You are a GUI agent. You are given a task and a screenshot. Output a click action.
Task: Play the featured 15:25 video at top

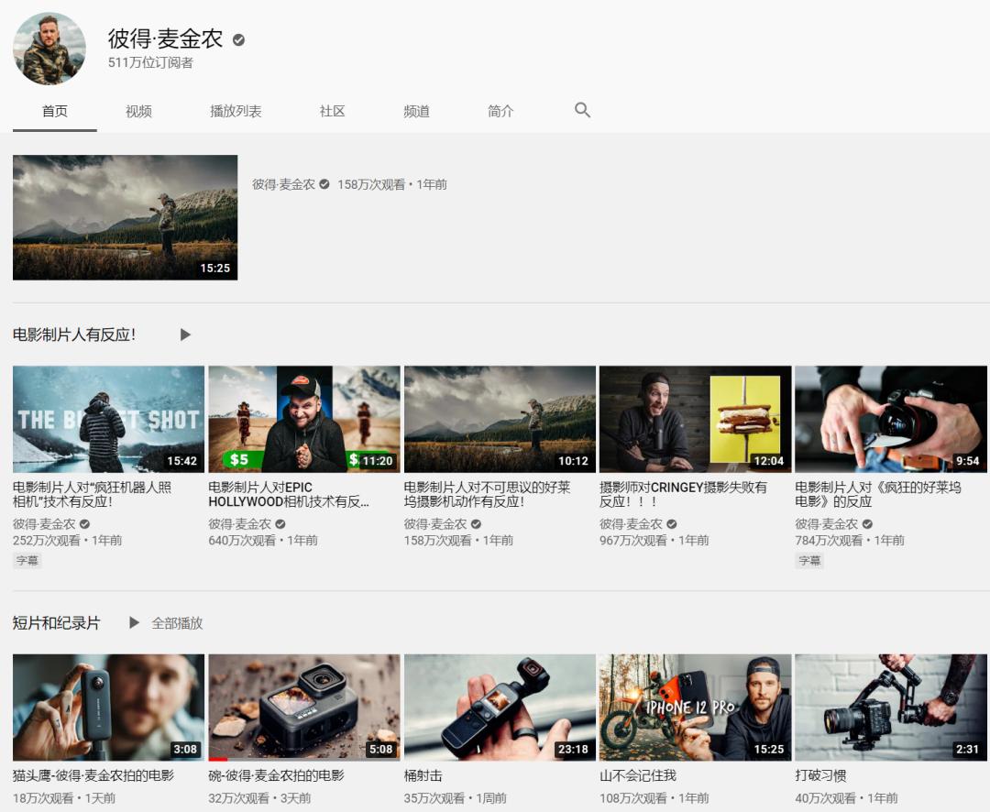click(125, 217)
